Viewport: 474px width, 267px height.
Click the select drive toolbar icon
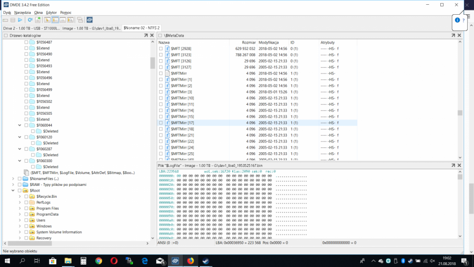[5, 20]
